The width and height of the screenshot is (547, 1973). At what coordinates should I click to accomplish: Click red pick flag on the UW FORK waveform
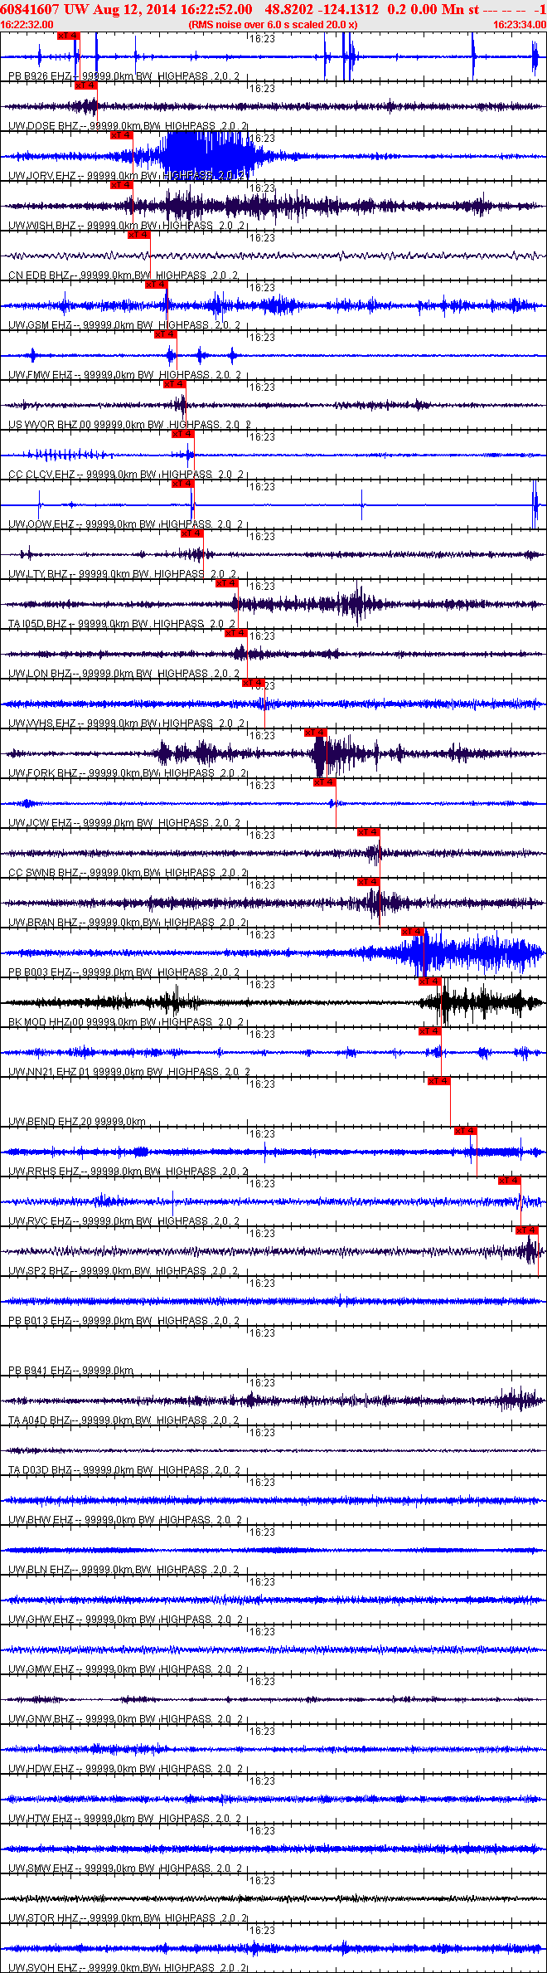(315, 733)
